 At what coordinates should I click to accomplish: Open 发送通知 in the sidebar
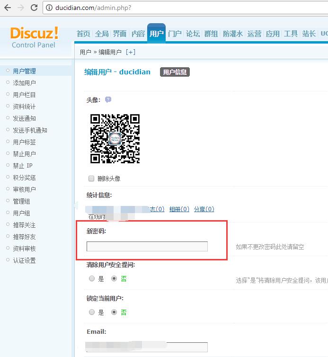coord(24,118)
